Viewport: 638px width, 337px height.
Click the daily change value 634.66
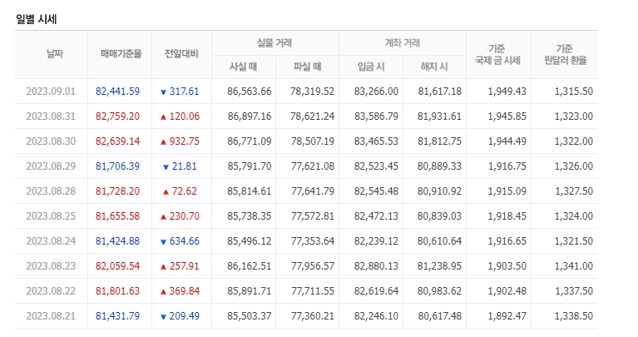click(x=185, y=241)
